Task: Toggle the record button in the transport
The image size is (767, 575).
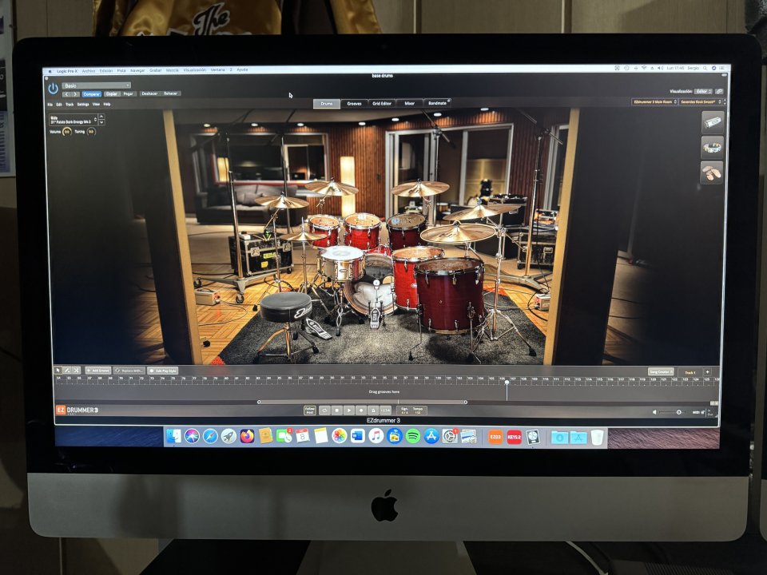Action: 360,410
